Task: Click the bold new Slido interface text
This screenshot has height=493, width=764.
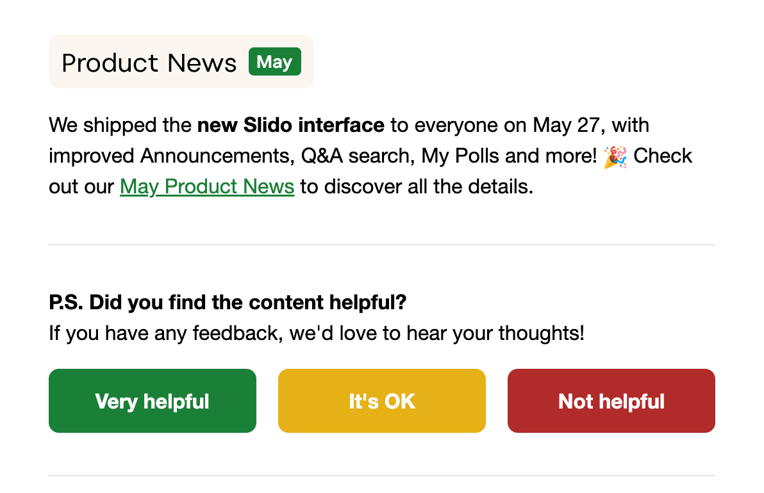Action: coord(292,125)
